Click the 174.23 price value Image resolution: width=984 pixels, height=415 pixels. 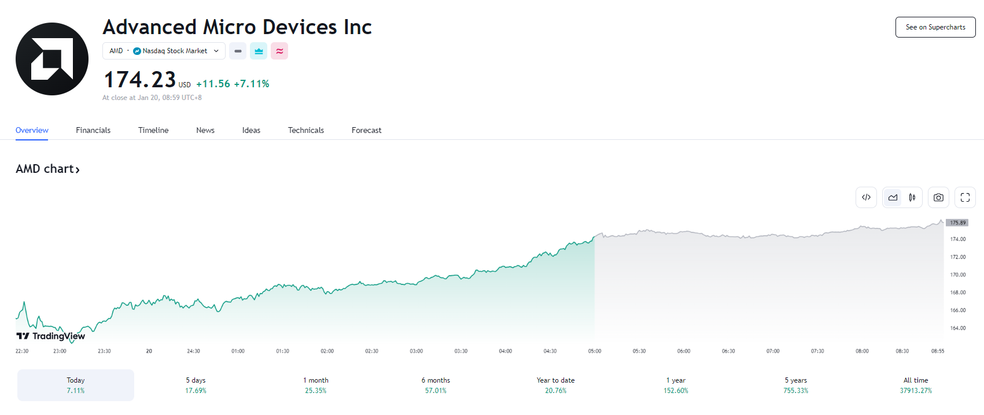(x=139, y=80)
